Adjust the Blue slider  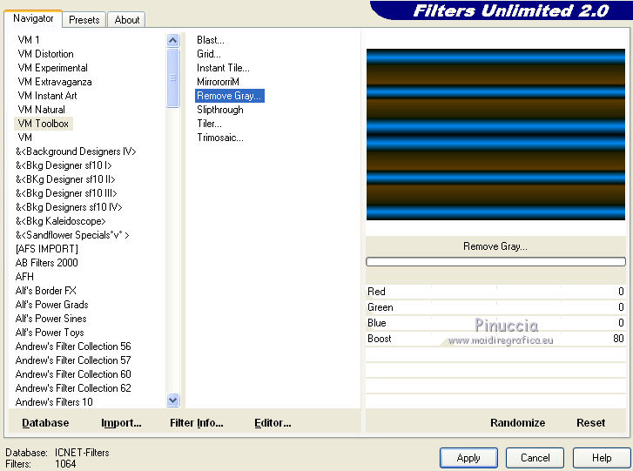click(x=495, y=323)
